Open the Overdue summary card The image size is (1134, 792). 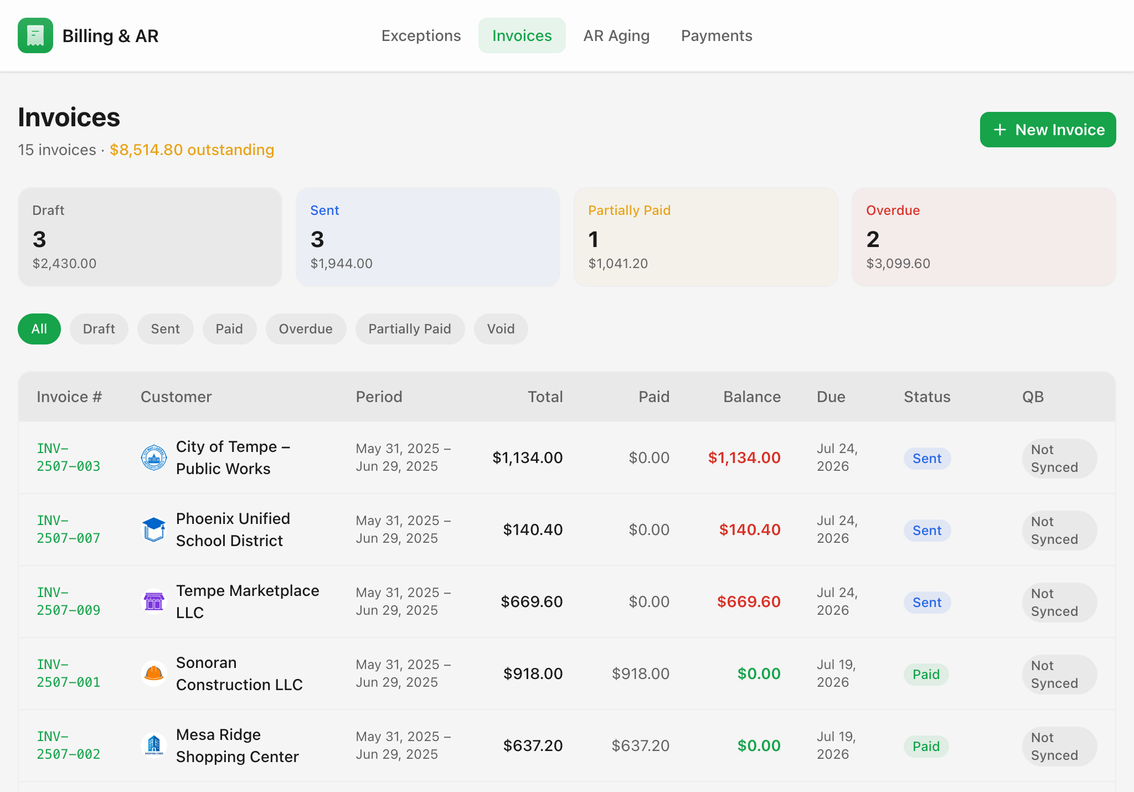tap(984, 237)
